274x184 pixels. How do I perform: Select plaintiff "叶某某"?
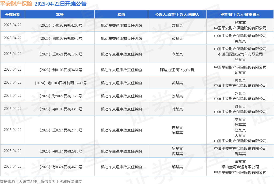[177, 109]
